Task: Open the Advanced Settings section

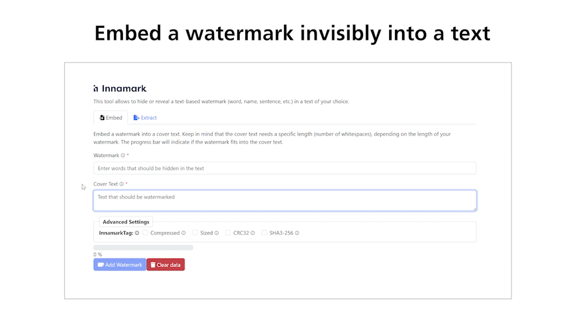Action: [126, 222]
